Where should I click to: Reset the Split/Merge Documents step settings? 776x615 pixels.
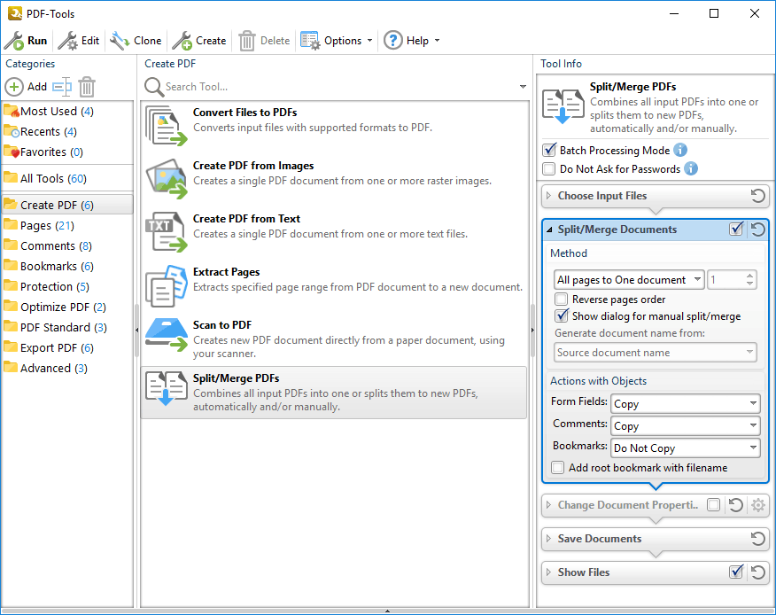(x=758, y=230)
